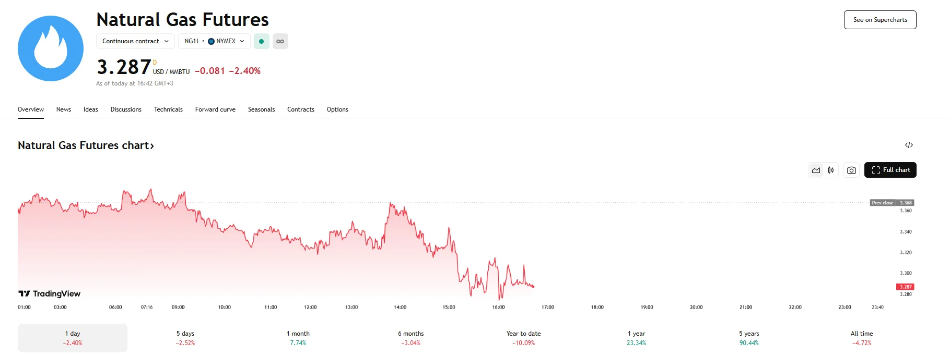This screenshot has height=356, width=950.
Task: Switch to the Technicals tab
Action: coord(168,109)
